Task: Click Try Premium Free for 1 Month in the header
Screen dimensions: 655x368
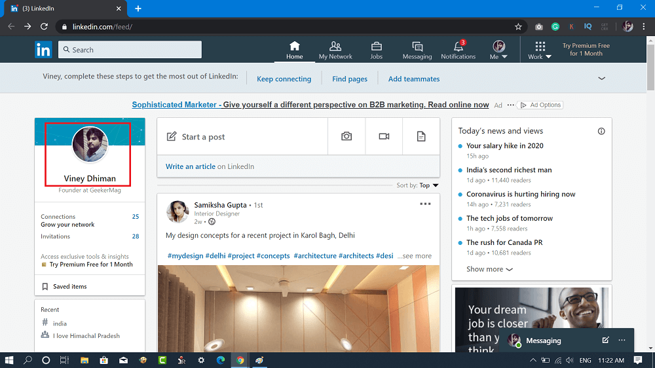Action: click(586, 49)
